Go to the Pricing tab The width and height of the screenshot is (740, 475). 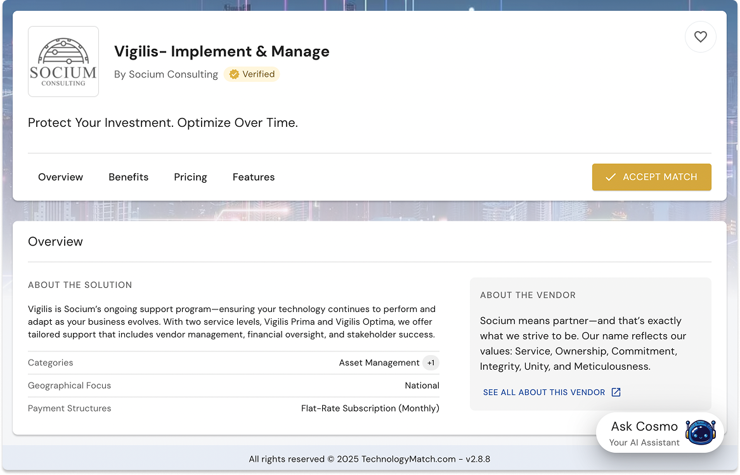pyautogui.click(x=191, y=177)
